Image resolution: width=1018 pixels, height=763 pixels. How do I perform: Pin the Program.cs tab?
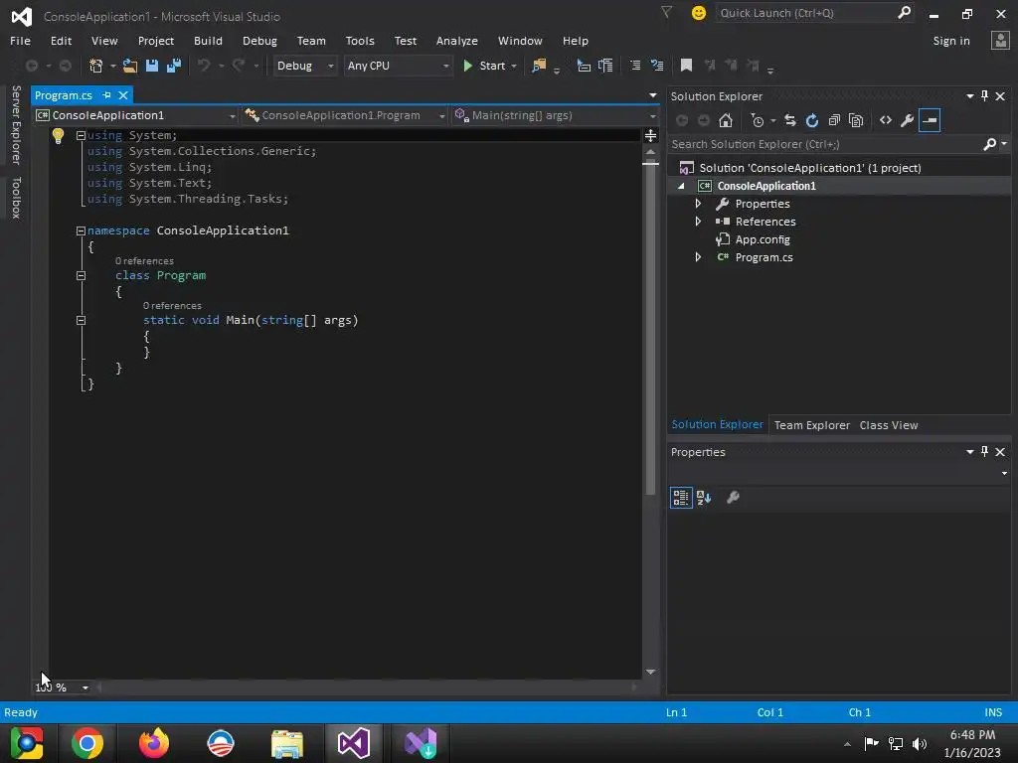[x=106, y=95]
